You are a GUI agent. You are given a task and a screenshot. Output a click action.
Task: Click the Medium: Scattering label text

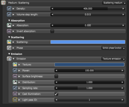point(19,3)
